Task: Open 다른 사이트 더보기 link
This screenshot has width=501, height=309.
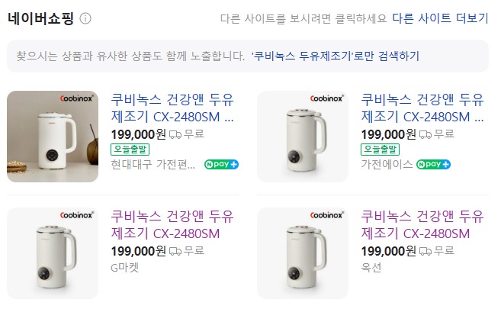Action: click(x=440, y=18)
